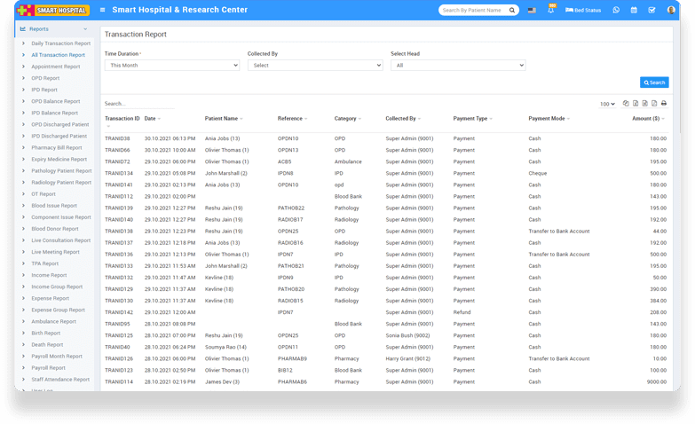The height and width of the screenshot is (424, 695).
Task: Click the US flag language icon
Action: (532, 10)
